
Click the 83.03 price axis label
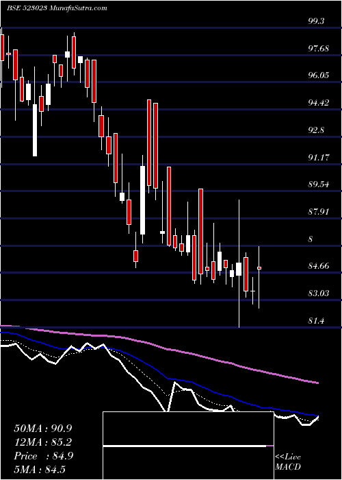point(319,293)
